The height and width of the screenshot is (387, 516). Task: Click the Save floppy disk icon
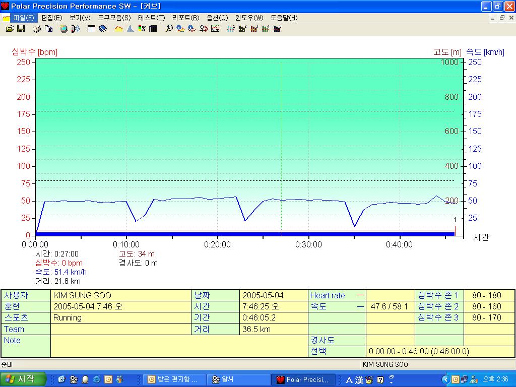point(21,29)
